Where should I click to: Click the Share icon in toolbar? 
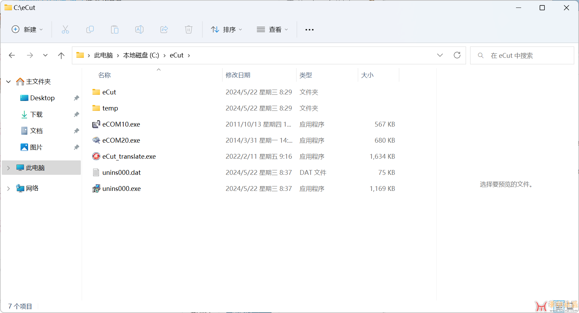pyautogui.click(x=164, y=30)
